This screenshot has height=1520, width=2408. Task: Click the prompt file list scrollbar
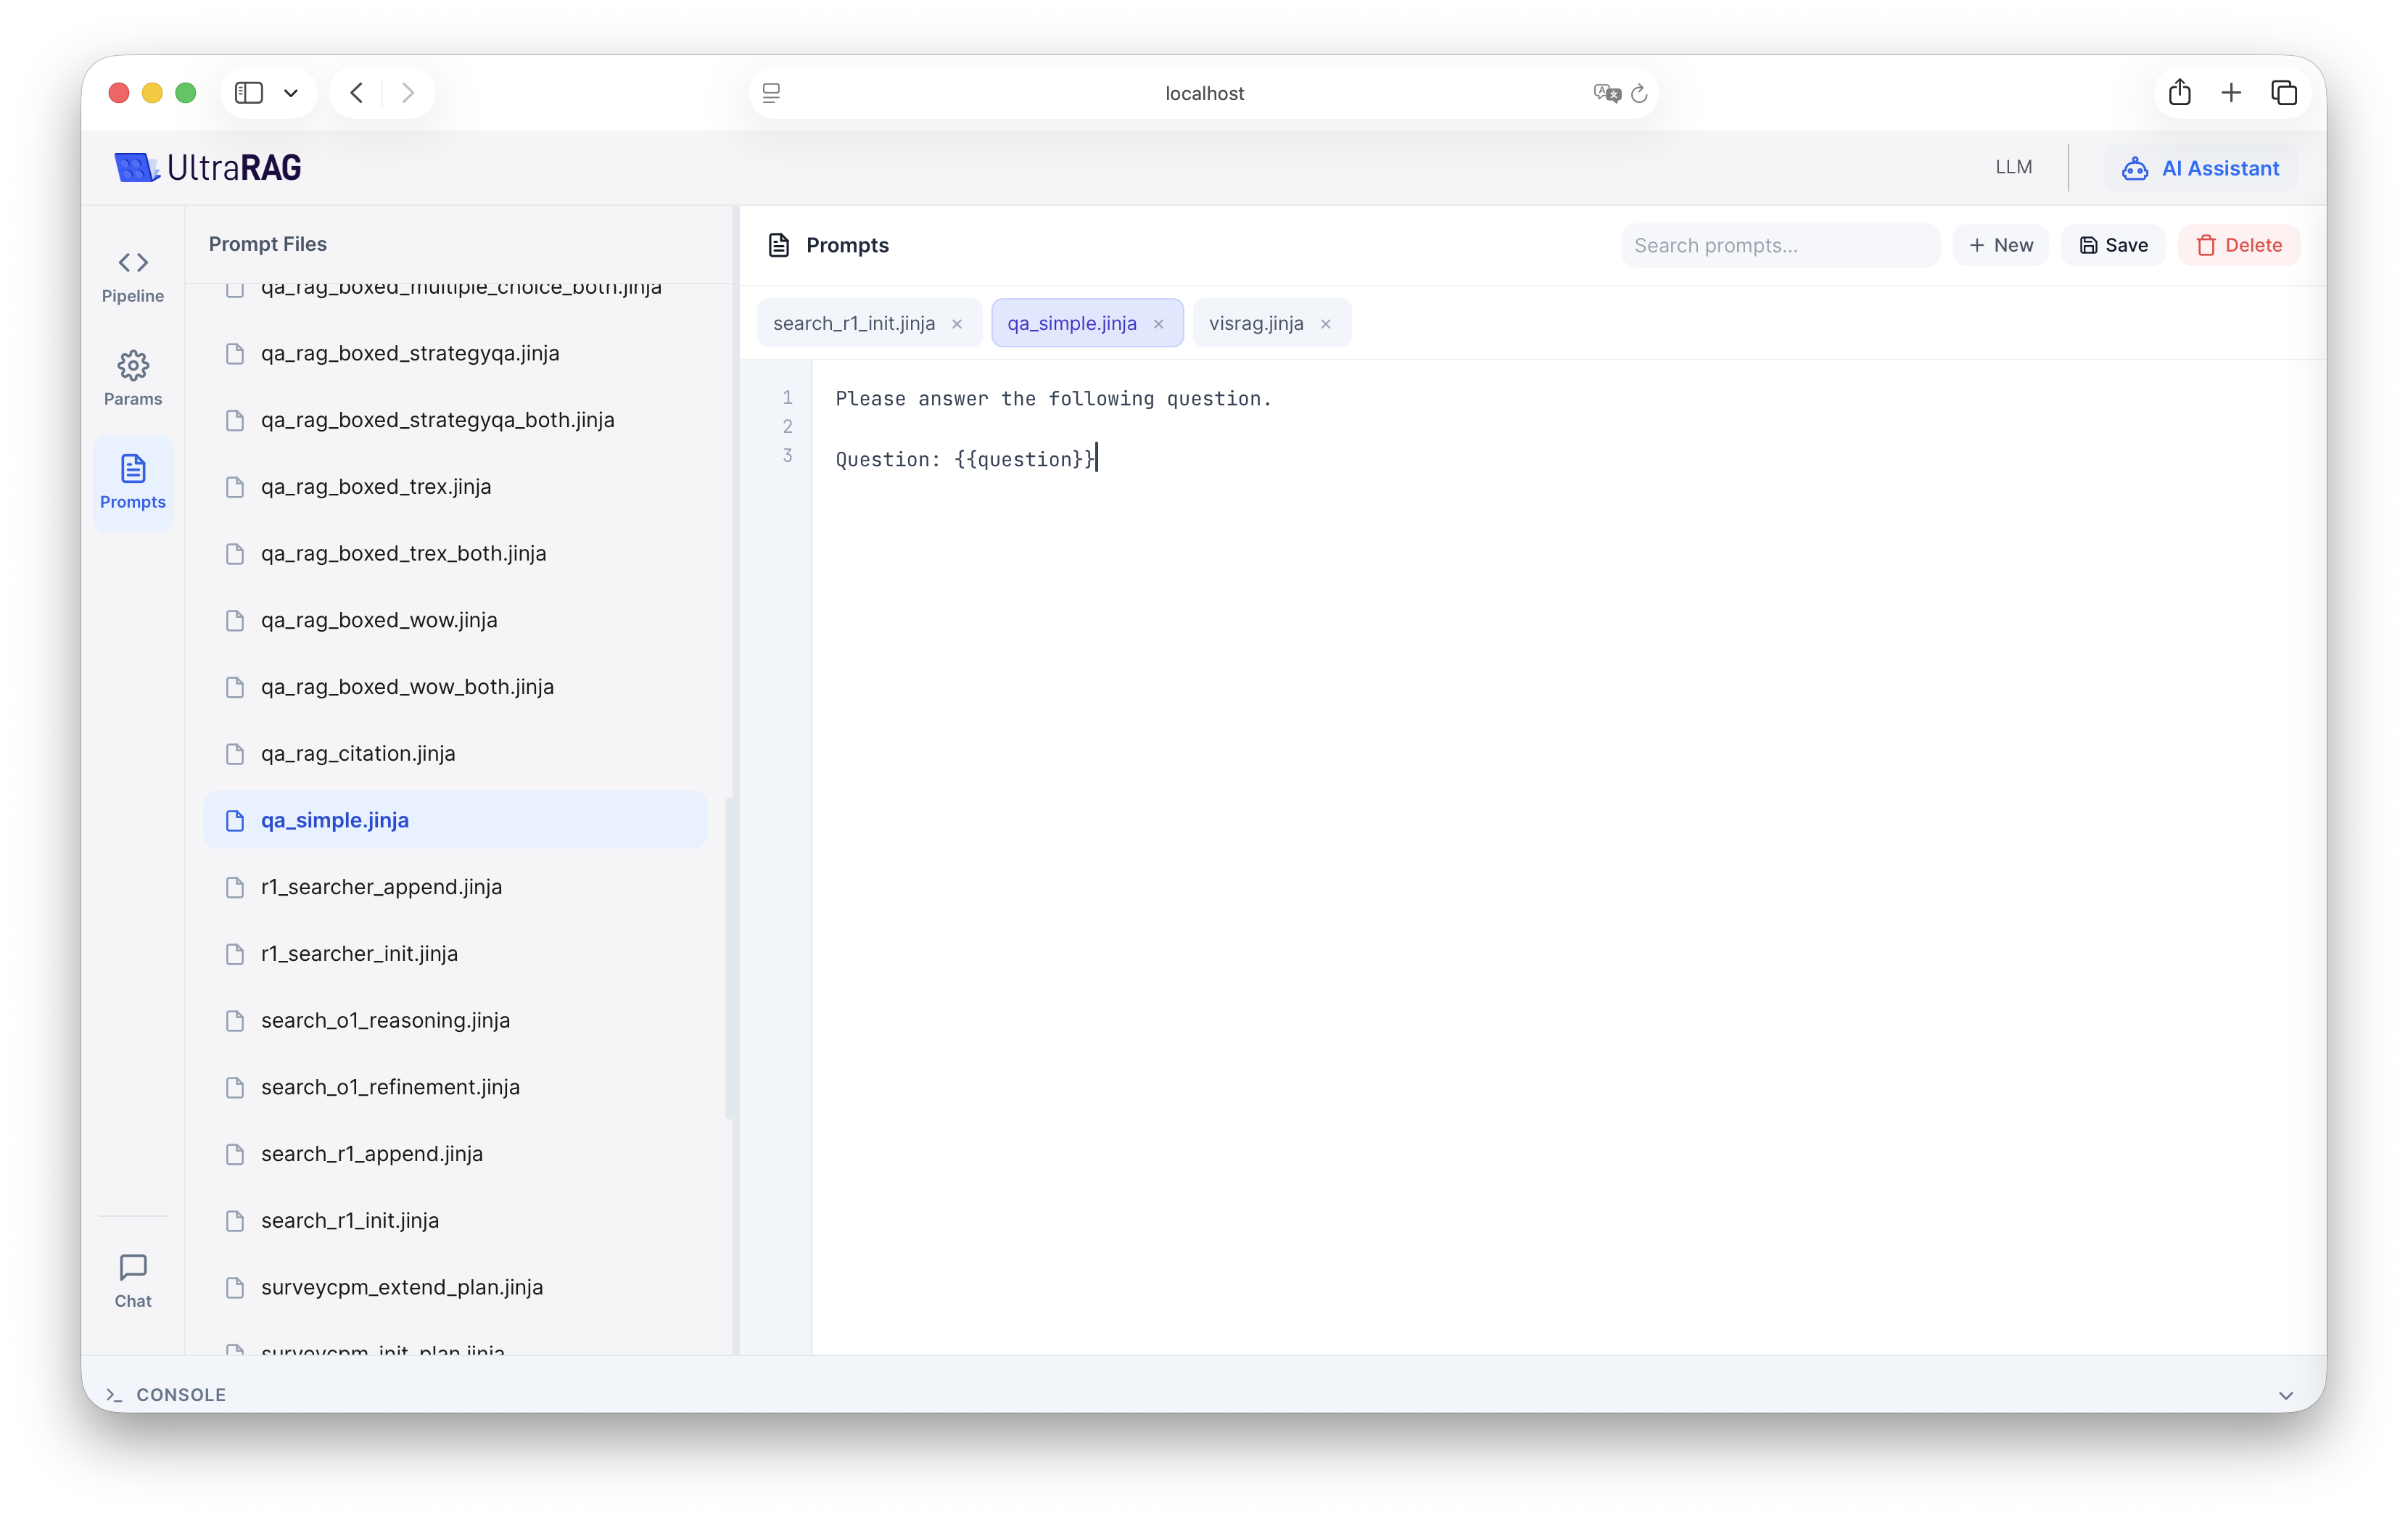(729, 957)
